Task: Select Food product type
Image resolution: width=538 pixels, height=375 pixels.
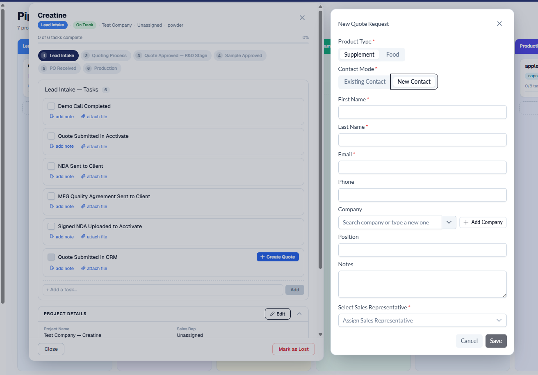Action: (392, 55)
